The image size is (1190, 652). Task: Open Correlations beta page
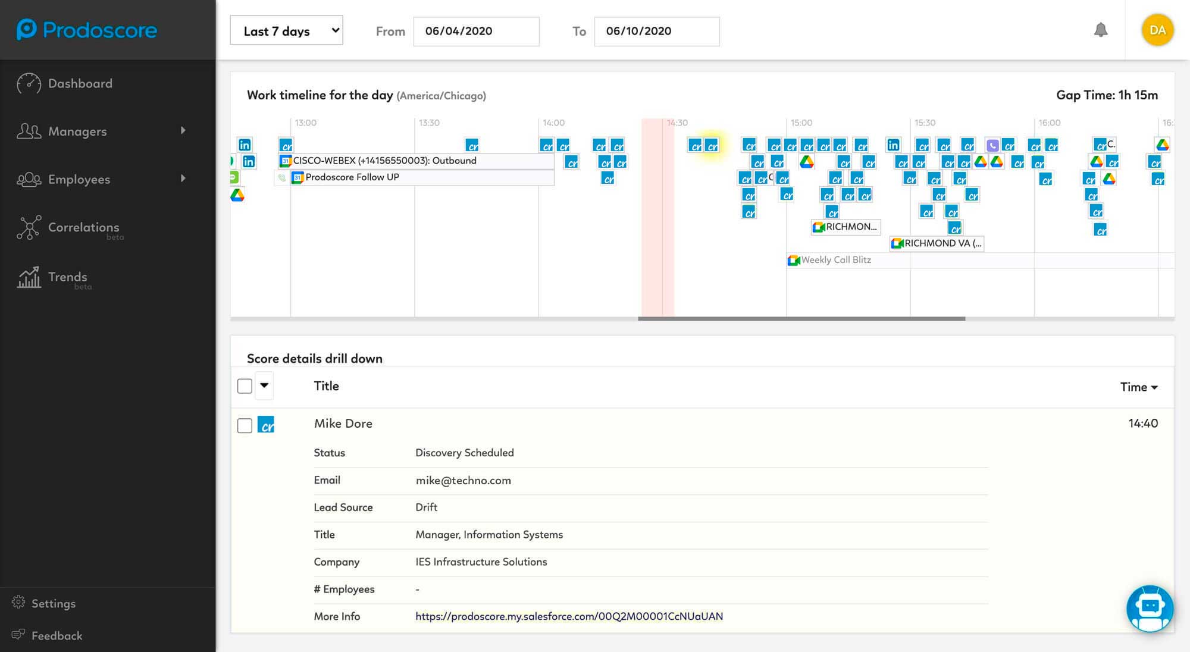(83, 227)
